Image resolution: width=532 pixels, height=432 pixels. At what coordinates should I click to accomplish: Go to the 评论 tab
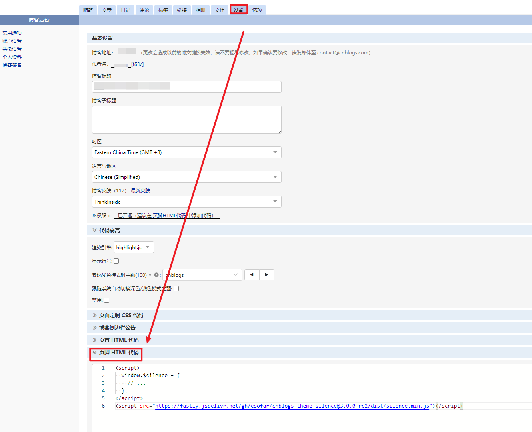[144, 10]
